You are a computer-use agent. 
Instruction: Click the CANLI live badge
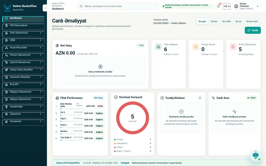pyautogui.click(x=252, y=98)
